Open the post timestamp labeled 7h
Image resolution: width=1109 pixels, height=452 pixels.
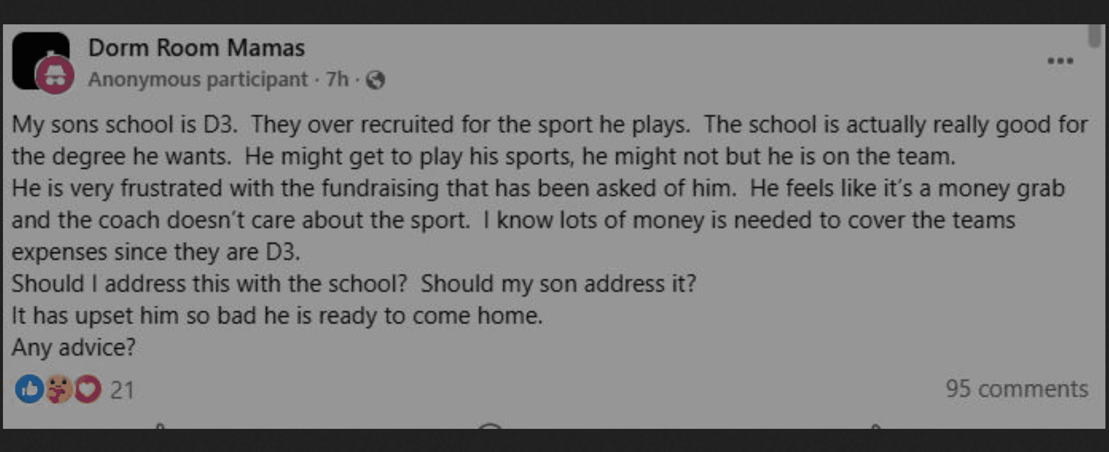tap(337, 79)
